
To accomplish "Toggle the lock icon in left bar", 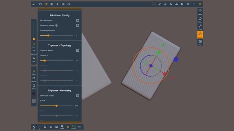I will (34, 52).
